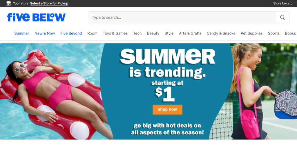Viewport: 297px width, 147px height.
Task: Browse the Toys & Games category
Action: (x=115, y=33)
